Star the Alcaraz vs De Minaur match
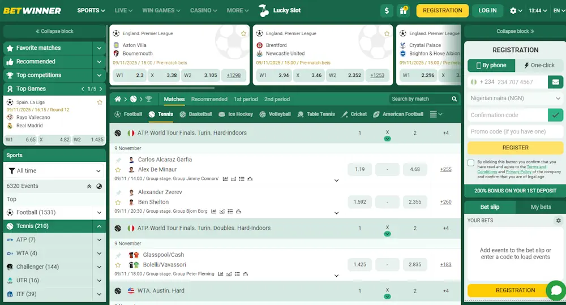The width and height of the screenshot is (566, 305). 118,170
